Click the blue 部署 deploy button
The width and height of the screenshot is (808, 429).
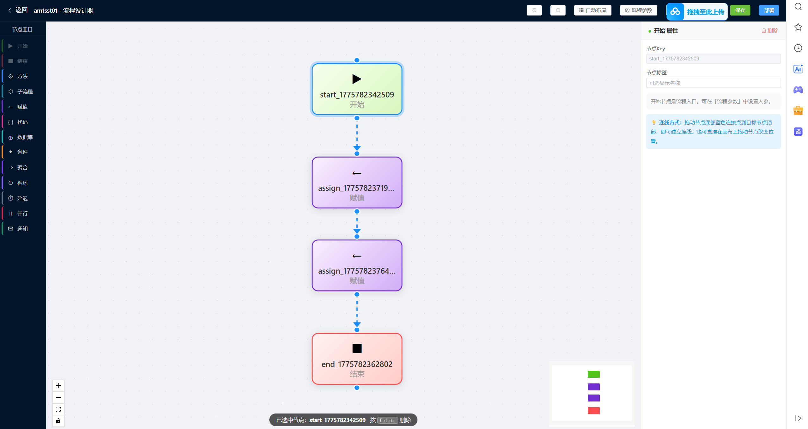769,10
